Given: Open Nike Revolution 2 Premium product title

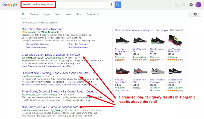Looking at the screenshot, I should 157,81.
